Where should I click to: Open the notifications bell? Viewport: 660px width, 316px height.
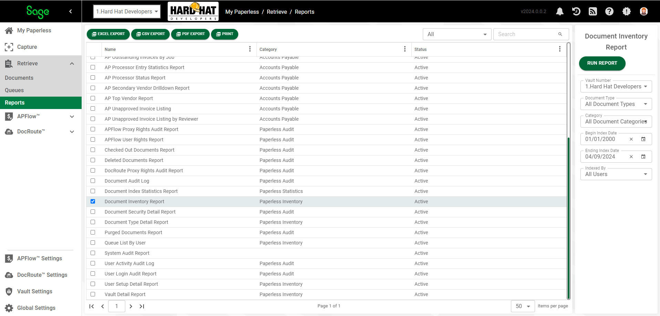click(560, 11)
